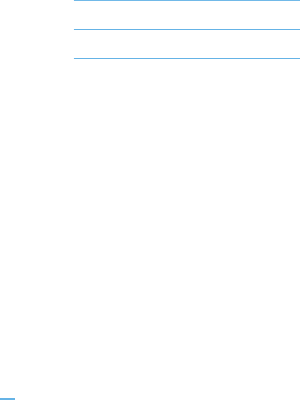This screenshot has height=400, width=300.
Task: Click the empty row between first and second lines
Action: tap(187, 15)
